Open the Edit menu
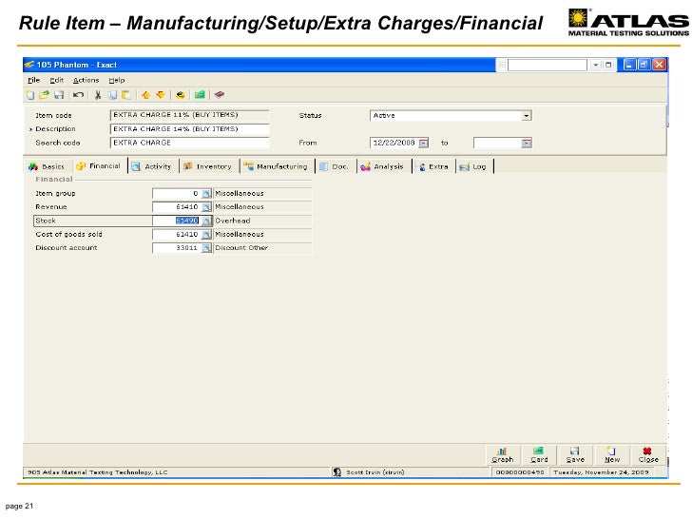Viewport: 692px width, 519px height. coord(56,80)
